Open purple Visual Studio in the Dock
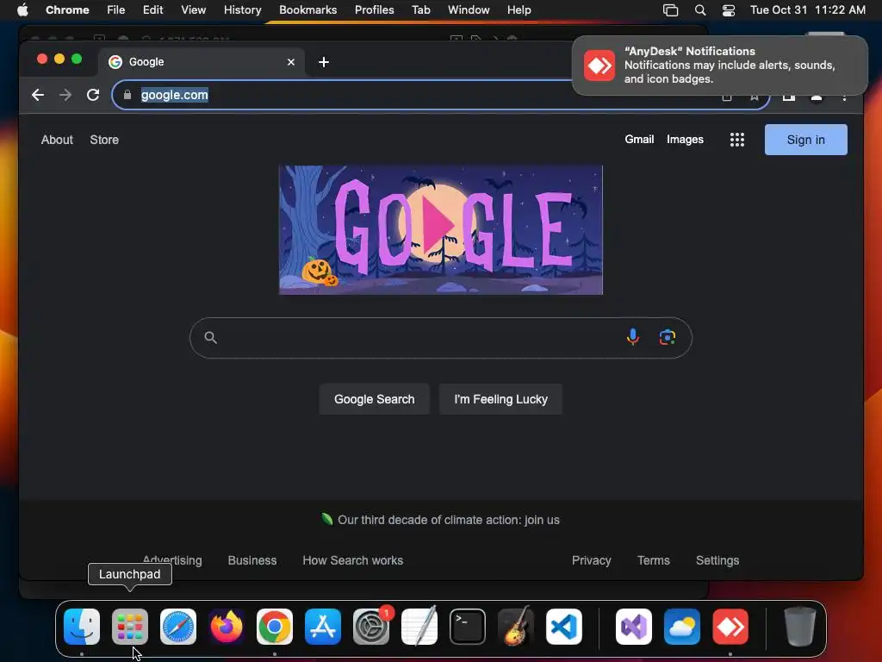The width and height of the screenshot is (882, 662). (x=634, y=626)
